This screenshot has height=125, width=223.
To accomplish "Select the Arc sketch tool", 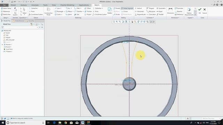I will coord(68,8).
